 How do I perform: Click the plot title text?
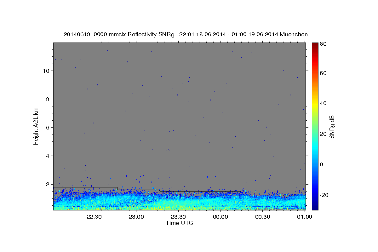point(186,34)
